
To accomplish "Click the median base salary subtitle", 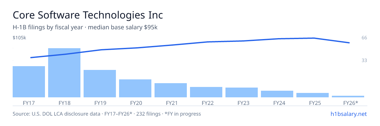I will pyautogui.click(x=85, y=27).
